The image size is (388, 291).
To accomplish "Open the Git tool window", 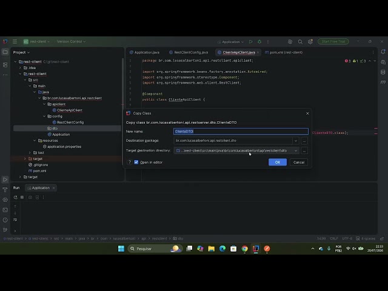I will 5,230.
